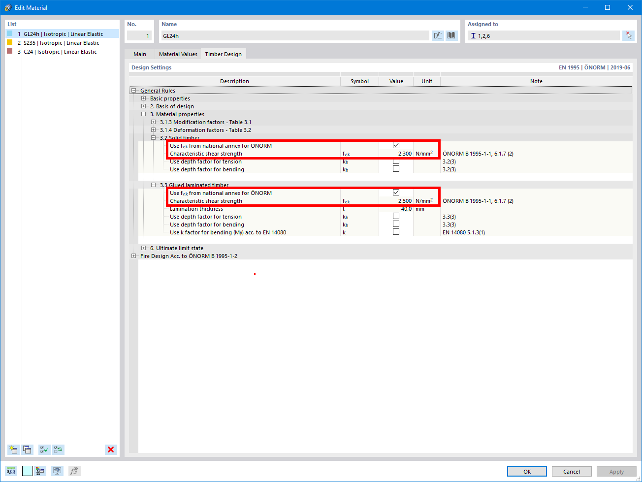Select the Timber Design tab
Image resolution: width=642 pixels, height=482 pixels.
[224, 54]
